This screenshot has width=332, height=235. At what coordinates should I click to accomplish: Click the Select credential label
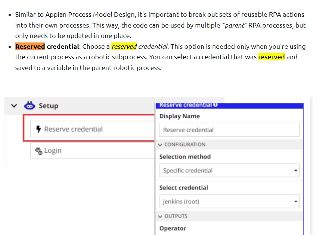[x=184, y=188]
